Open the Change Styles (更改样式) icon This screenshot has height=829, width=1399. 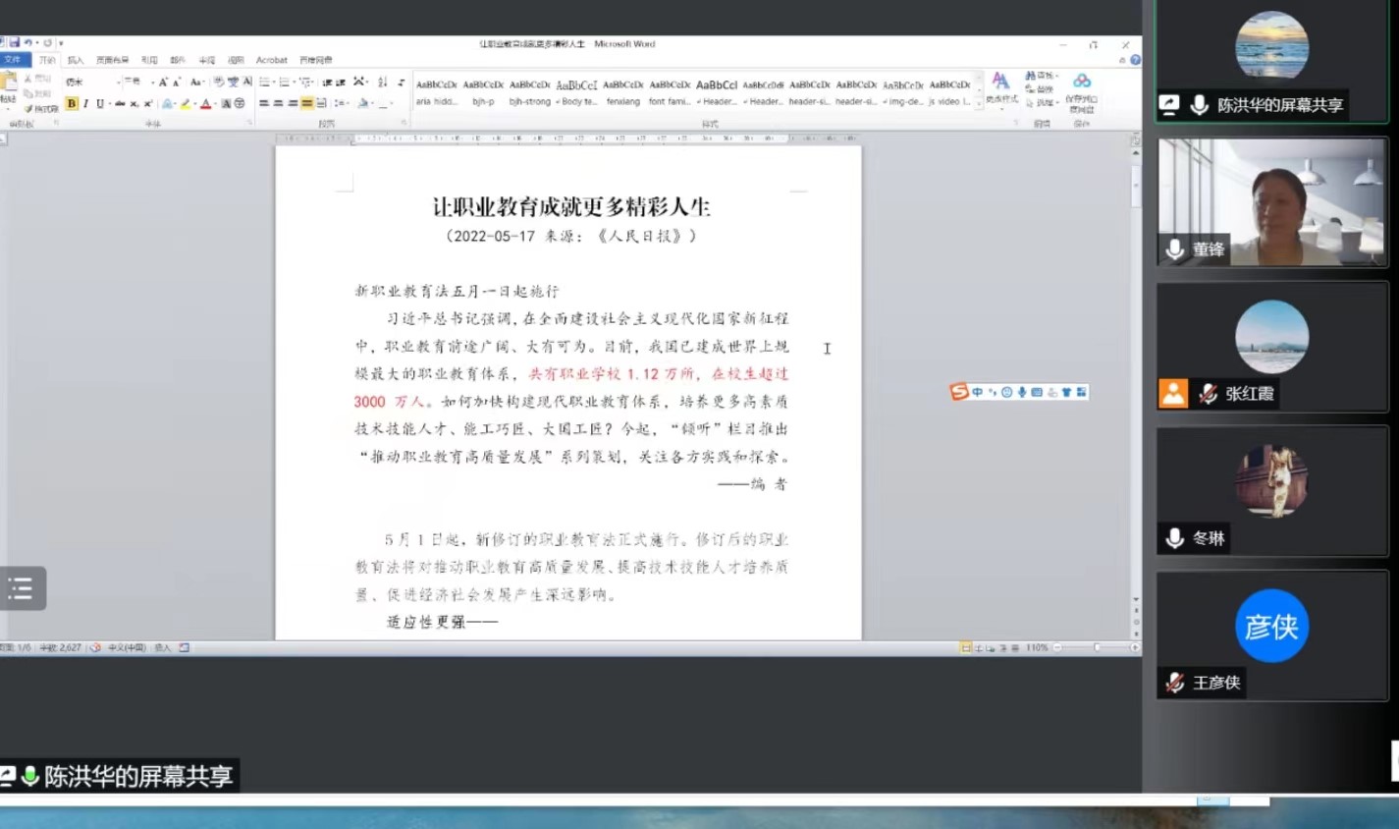coord(1001,85)
